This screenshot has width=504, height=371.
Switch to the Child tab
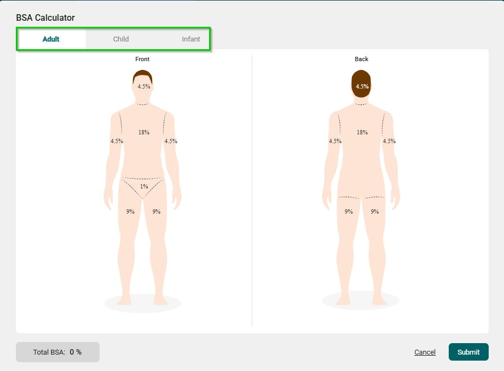(x=121, y=39)
